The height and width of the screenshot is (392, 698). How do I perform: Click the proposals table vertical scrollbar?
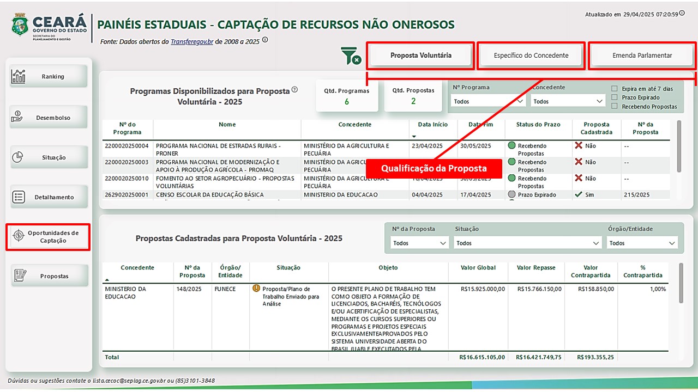click(681, 283)
